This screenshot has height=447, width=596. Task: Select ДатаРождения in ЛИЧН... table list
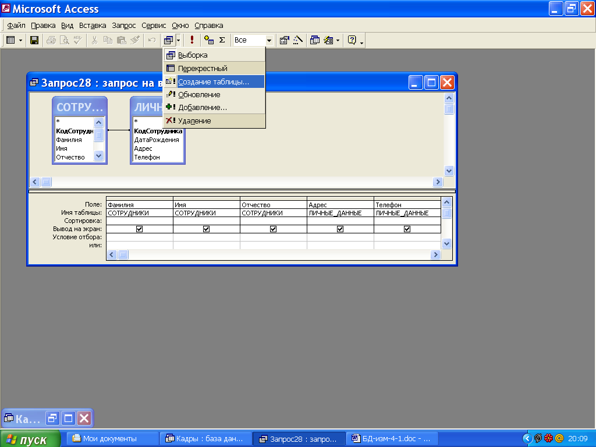click(157, 140)
